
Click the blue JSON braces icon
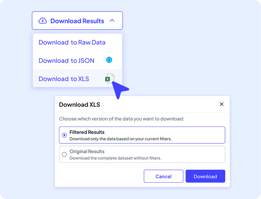click(109, 60)
